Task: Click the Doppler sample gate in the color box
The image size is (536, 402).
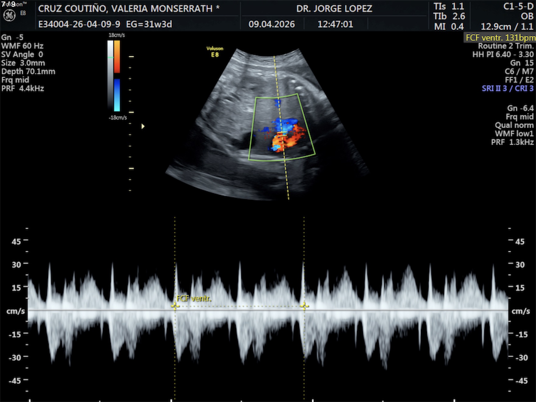Action: [x=282, y=133]
